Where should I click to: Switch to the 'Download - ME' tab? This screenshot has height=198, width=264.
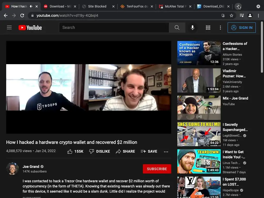click(60, 6)
